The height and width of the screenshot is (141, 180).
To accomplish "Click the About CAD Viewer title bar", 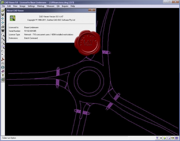I will [x=47, y=10].
